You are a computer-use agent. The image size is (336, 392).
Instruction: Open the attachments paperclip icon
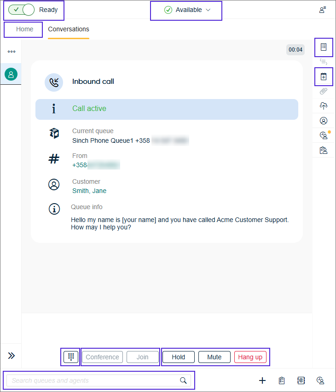tap(324, 91)
